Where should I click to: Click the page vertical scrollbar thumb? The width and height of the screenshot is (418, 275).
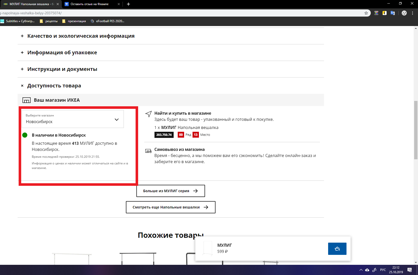click(x=416, y=130)
